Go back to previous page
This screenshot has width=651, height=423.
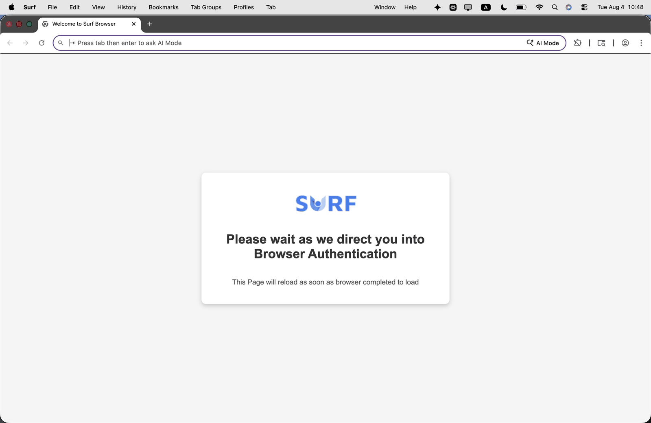tap(10, 43)
